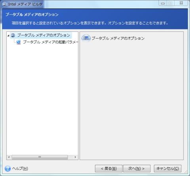Click the blue question mark help icon
The width and height of the screenshot is (190, 176).
coord(8,168)
